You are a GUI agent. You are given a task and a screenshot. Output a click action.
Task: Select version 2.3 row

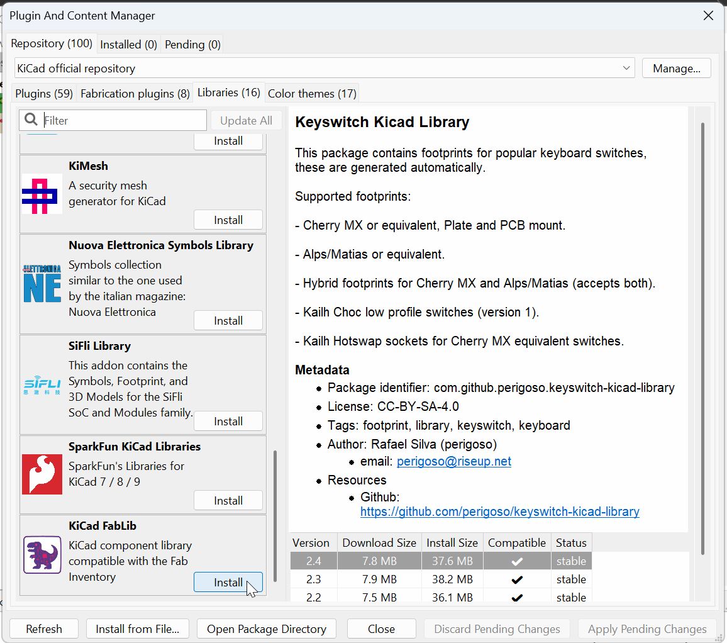point(441,579)
